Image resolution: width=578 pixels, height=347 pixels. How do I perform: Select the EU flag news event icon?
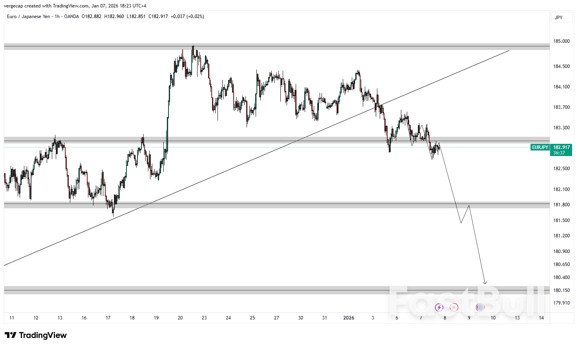[480, 308]
